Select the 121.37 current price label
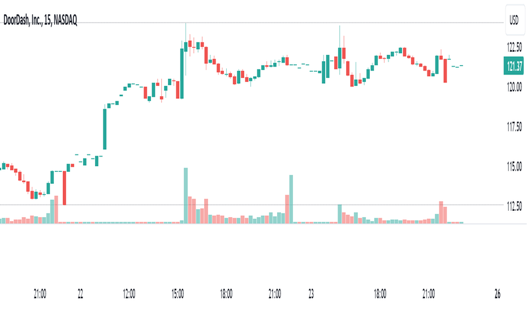 (513, 66)
